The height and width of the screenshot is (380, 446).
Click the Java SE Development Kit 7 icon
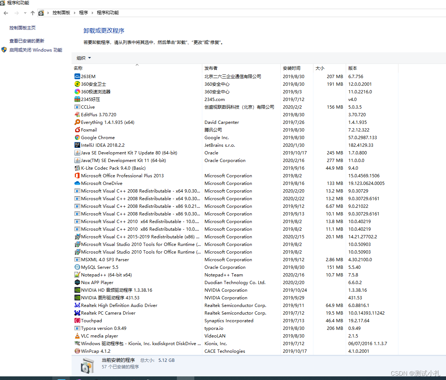pyautogui.click(x=77, y=153)
